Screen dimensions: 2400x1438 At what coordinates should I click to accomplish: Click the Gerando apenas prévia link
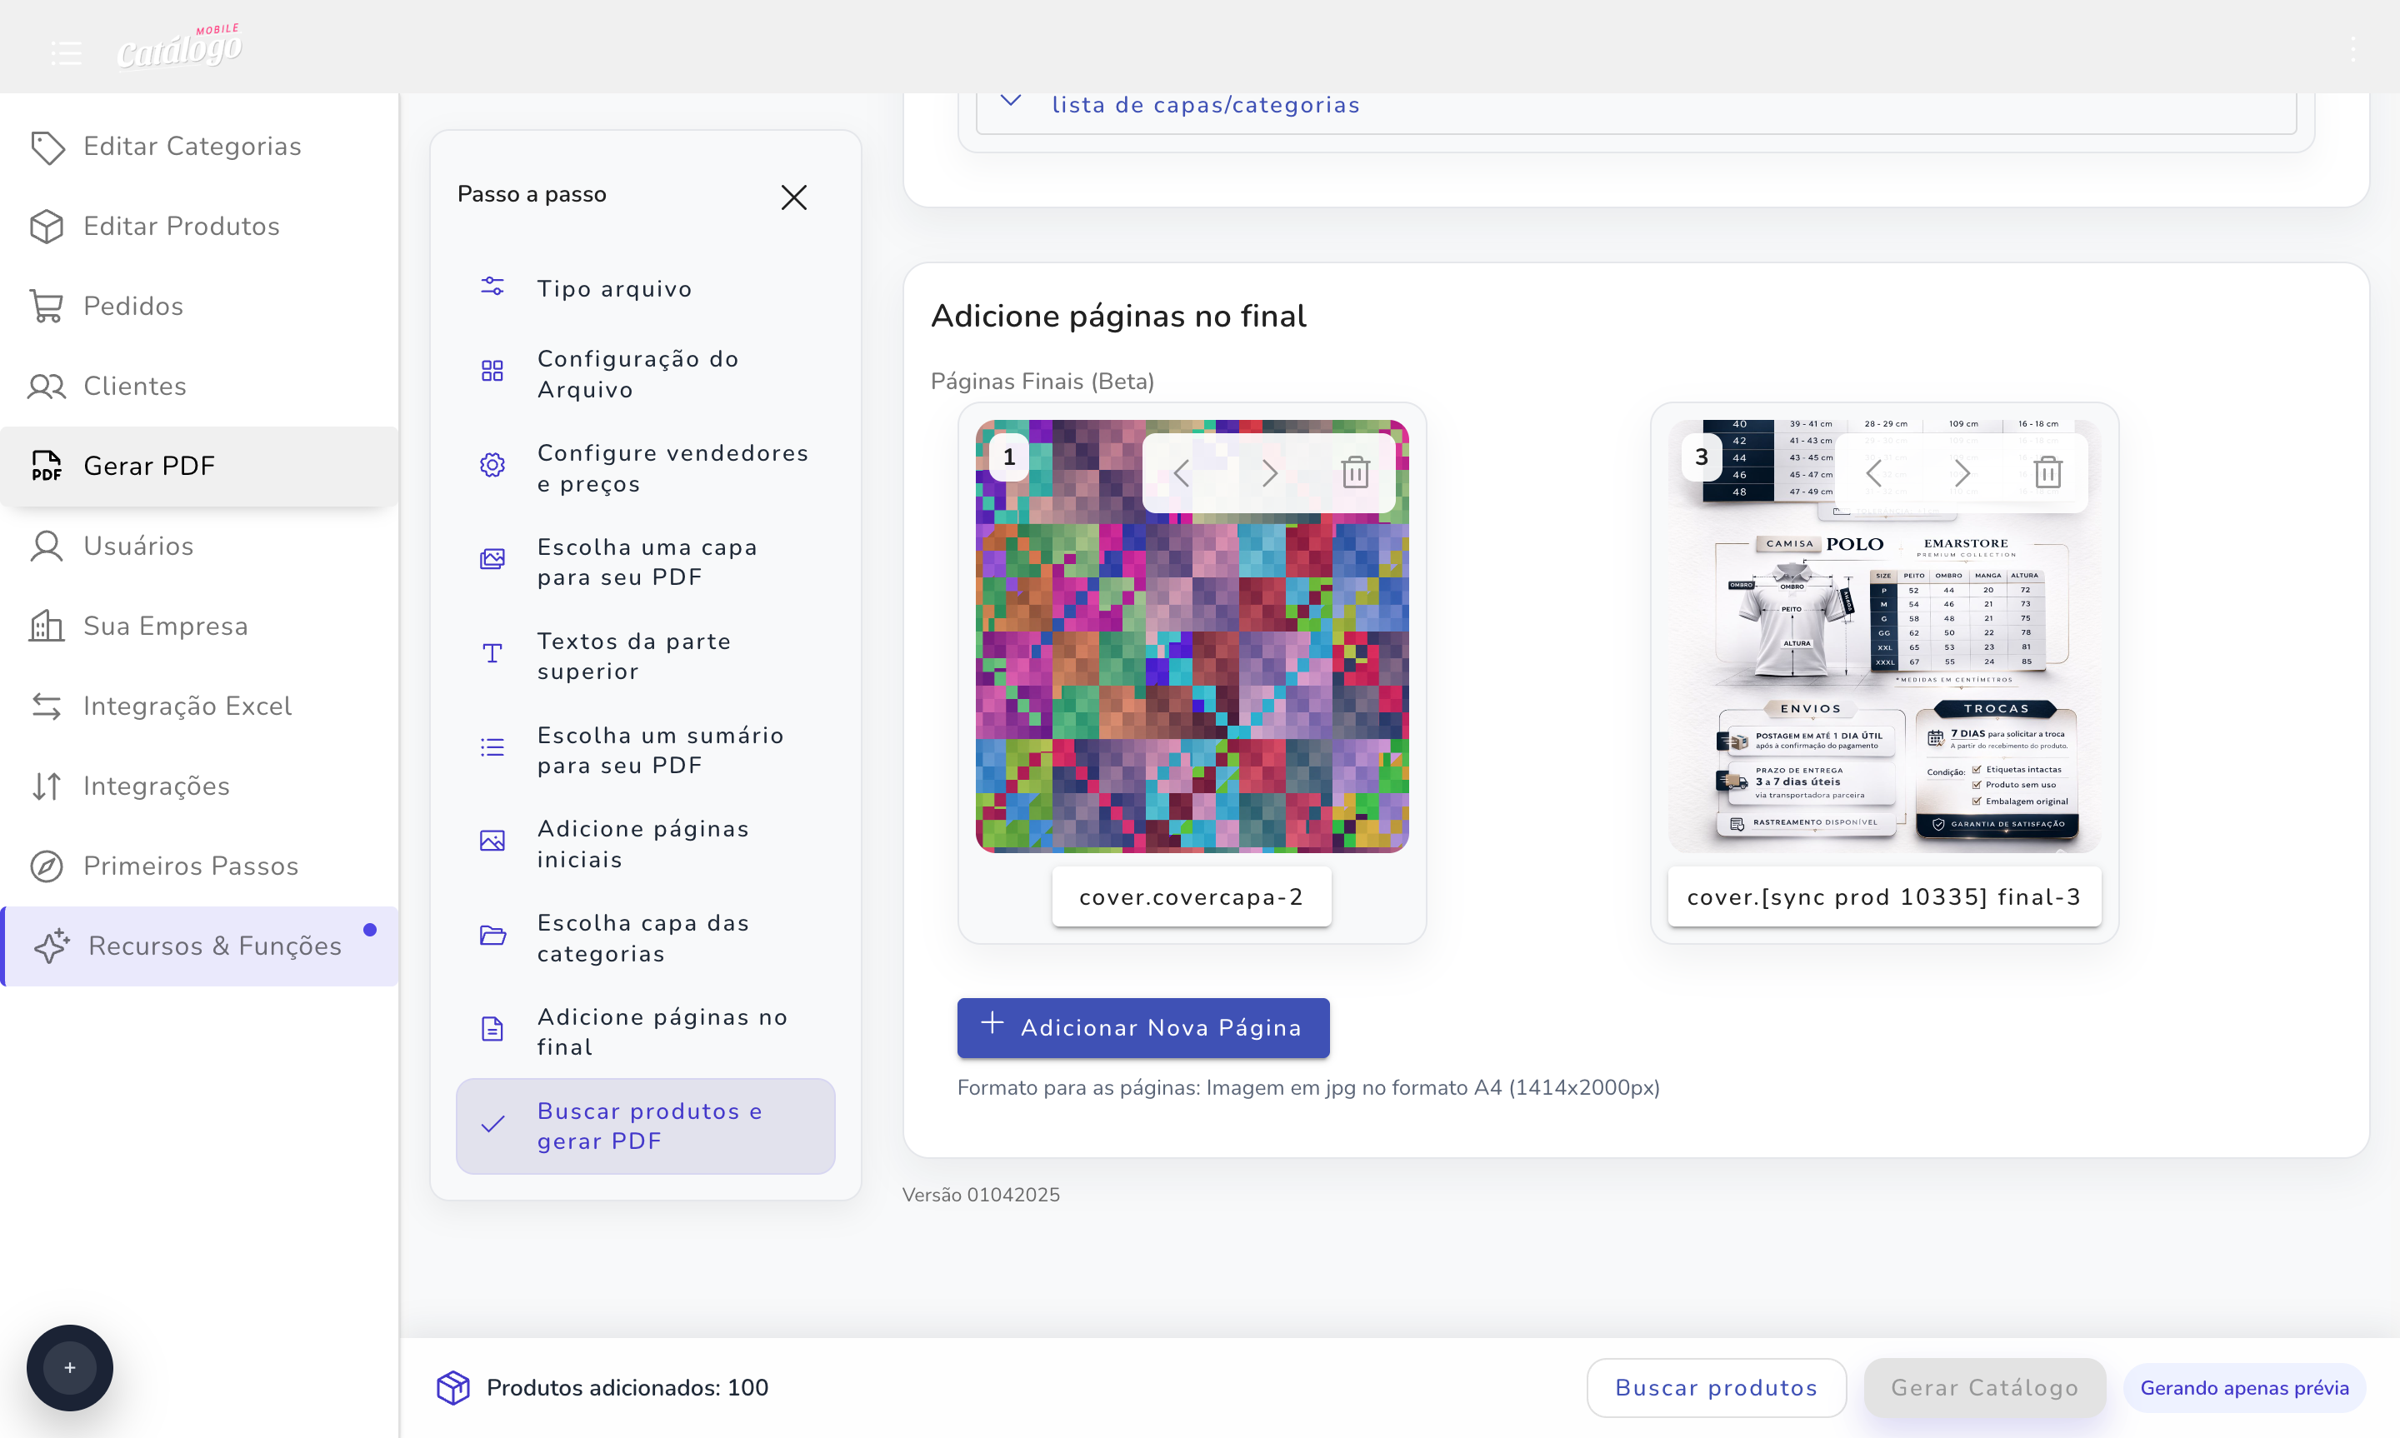pyautogui.click(x=2245, y=1386)
